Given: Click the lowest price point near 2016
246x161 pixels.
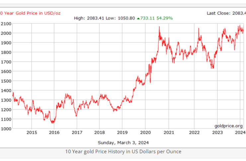Looking at the screenshot, I should click(x=52, y=123).
